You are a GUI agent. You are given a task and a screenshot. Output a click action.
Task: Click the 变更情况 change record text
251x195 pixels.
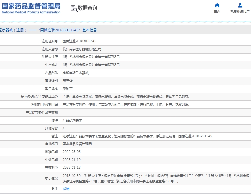pos(156,179)
